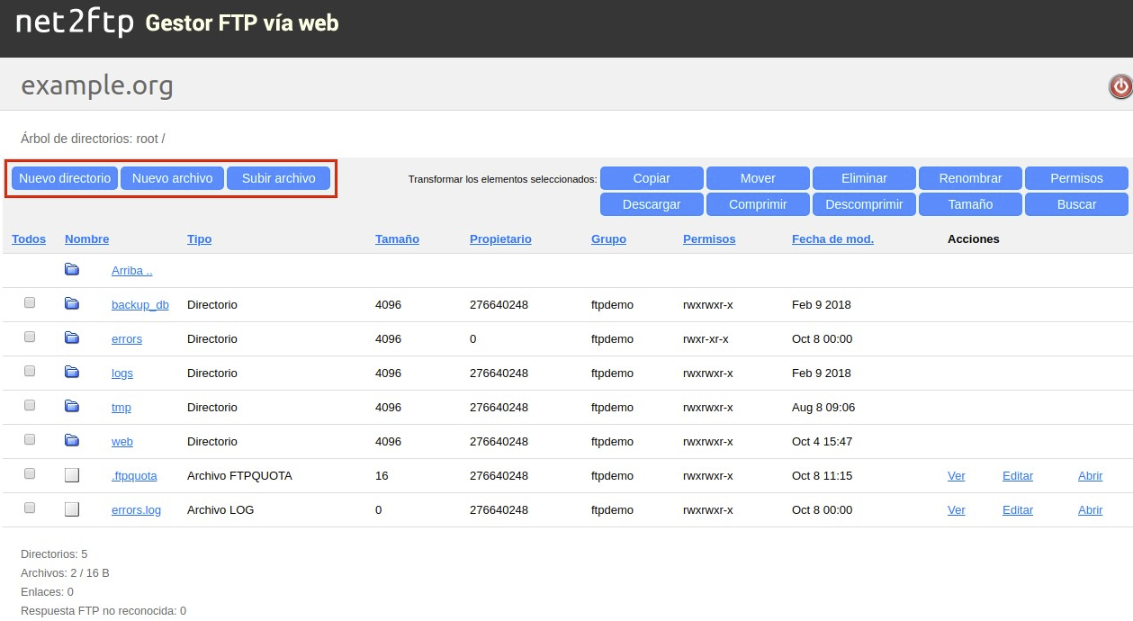Click the Copiar button
Viewport: 1133px width, 621px height.
tap(652, 178)
